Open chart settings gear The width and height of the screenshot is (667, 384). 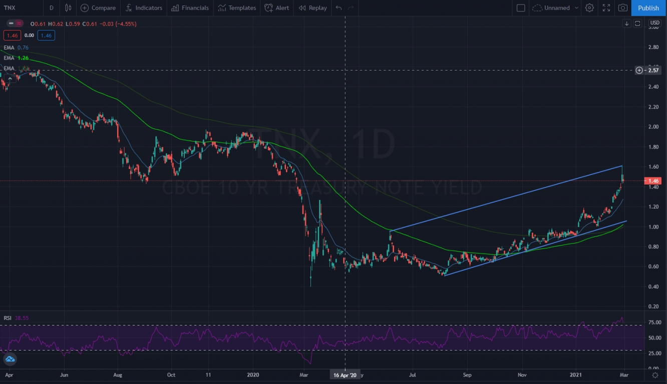coord(590,8)
